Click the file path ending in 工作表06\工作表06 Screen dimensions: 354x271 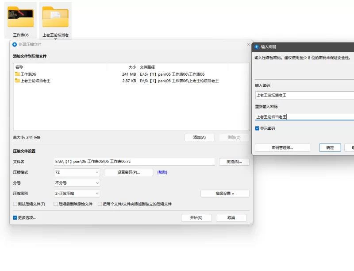point(172,74)
